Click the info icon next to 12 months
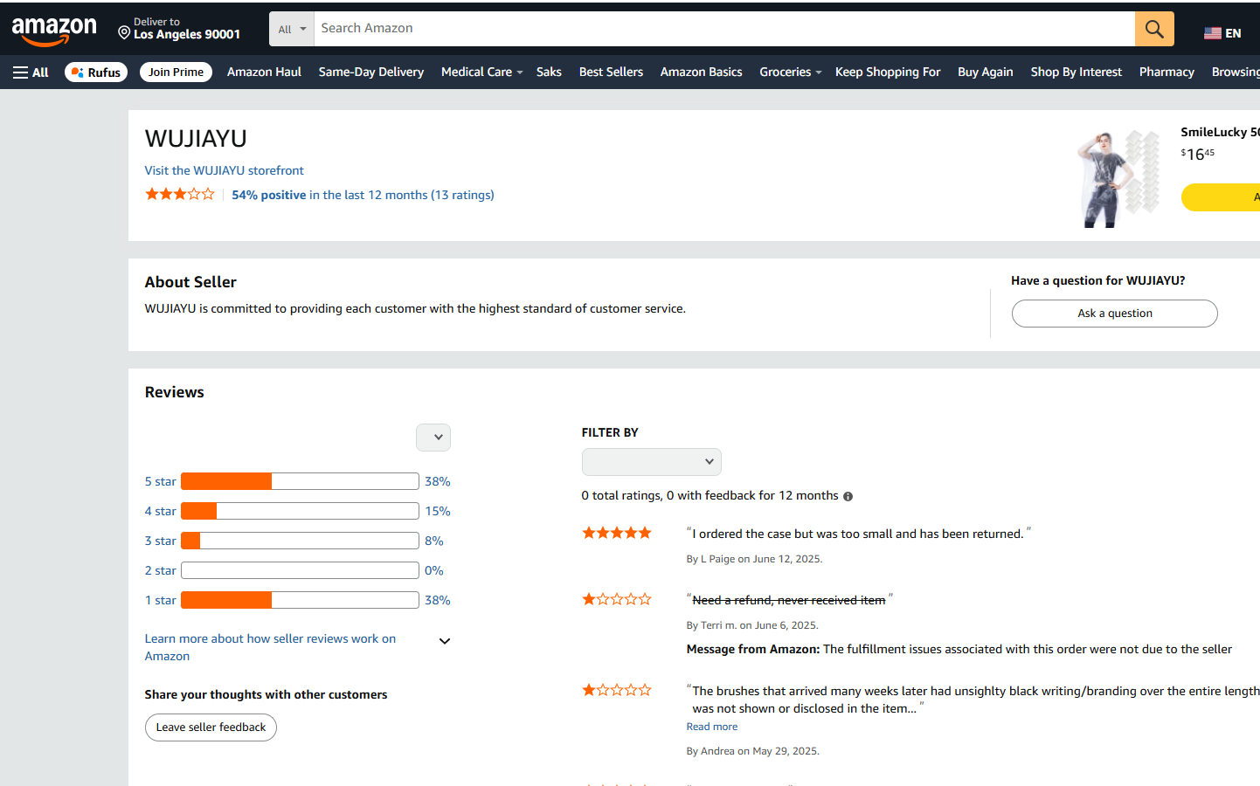 click(x=848, y=496)
